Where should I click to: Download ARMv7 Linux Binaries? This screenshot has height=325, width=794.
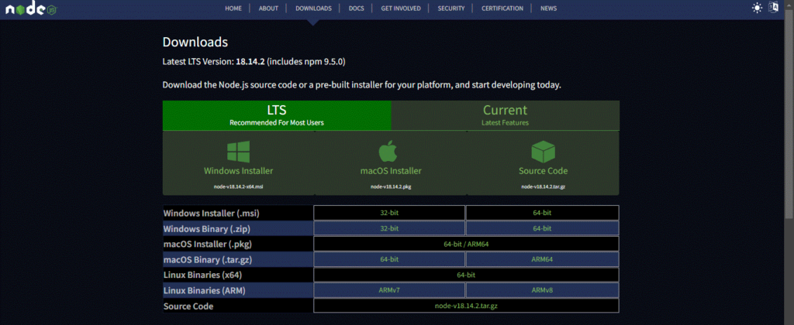(389, 290)
